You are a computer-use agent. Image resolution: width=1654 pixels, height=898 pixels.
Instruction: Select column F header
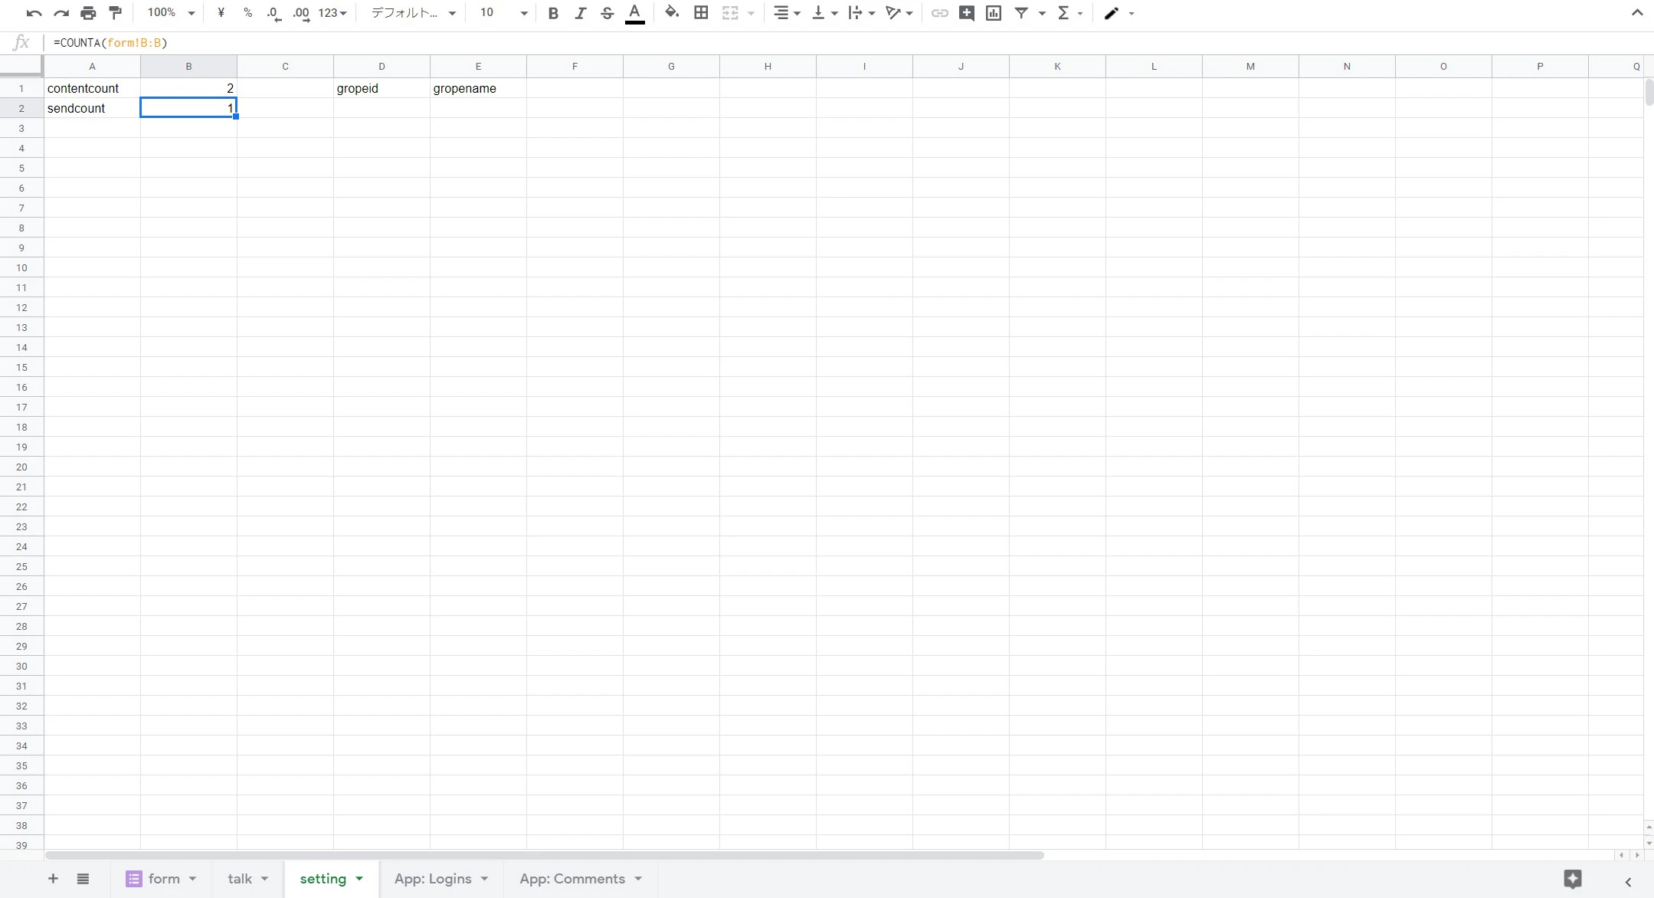pyautogui.click(x=575, y=67)
